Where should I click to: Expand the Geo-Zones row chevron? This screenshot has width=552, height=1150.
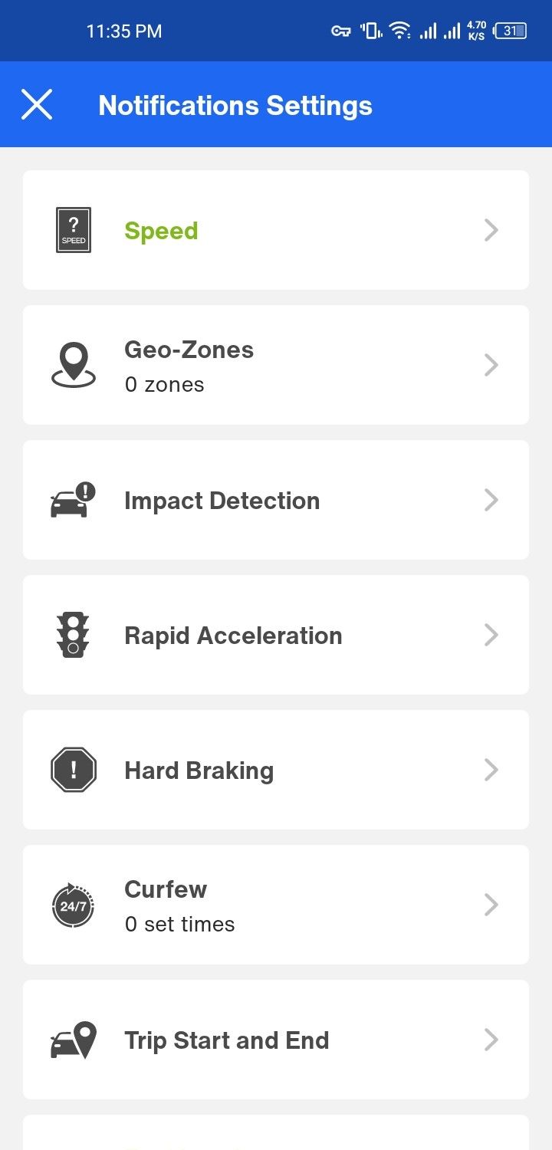pos(491,365)
